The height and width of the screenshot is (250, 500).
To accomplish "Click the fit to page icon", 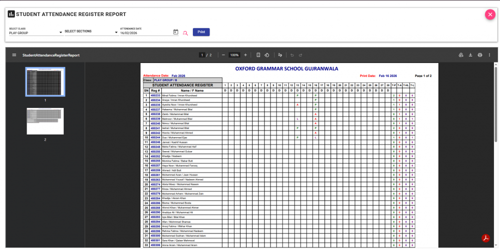I will click(x=259, y=55).
